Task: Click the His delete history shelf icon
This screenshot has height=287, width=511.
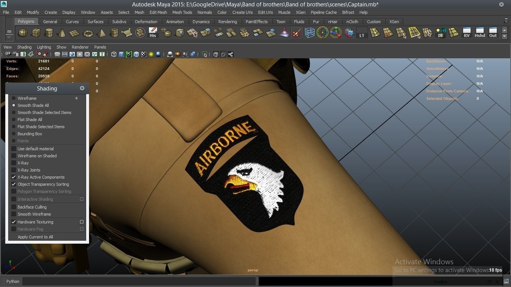Action: click(x=153, y=33)
